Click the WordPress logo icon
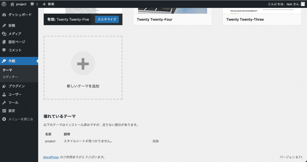This screenshot has height=162, width=307. point(4,4)
